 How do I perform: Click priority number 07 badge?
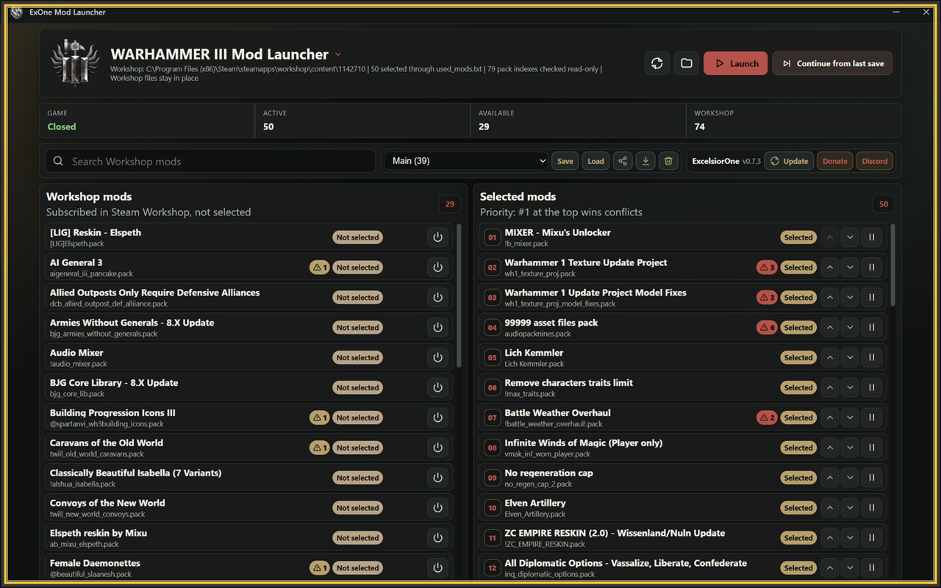coord(493,417)
